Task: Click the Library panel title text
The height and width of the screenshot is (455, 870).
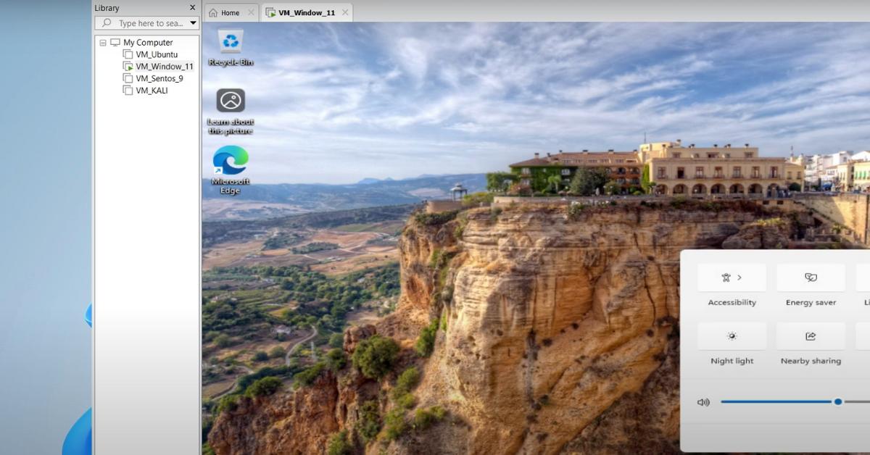Action: pos(107,8)
